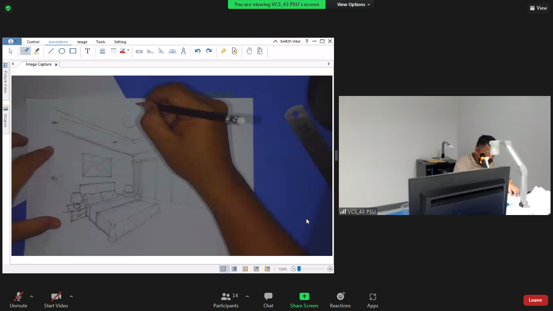Viewport: 553px width, 311px height.
Task: Adjust the zoom level slider handle
Action: (299, 269)
